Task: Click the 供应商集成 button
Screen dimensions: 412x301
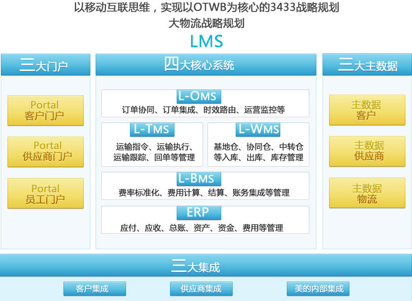Action: pos(201,289)
